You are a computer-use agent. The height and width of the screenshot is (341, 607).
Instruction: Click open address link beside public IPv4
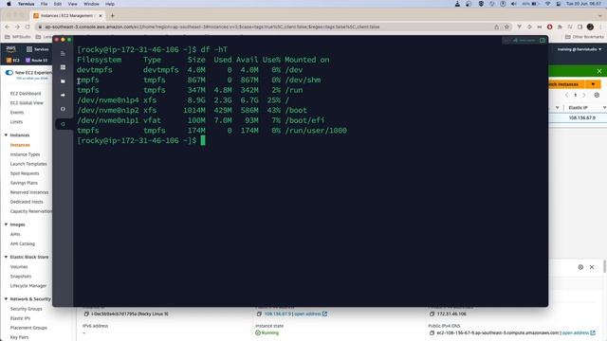tap(311, 314)
